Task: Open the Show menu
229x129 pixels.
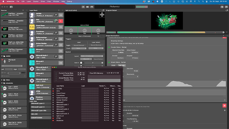Action: point(42,1)
